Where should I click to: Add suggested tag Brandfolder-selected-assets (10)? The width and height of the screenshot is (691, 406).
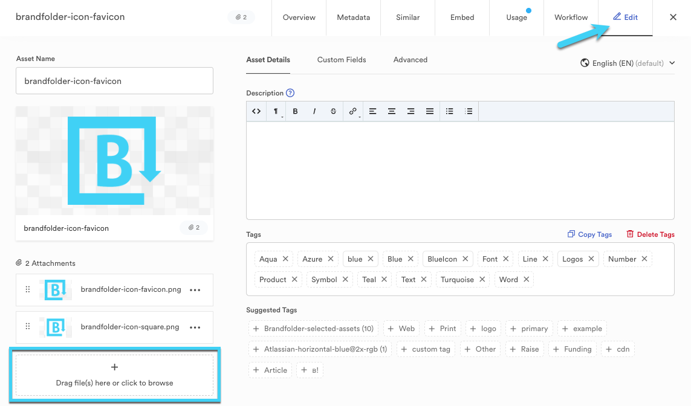tap(313, 329)
